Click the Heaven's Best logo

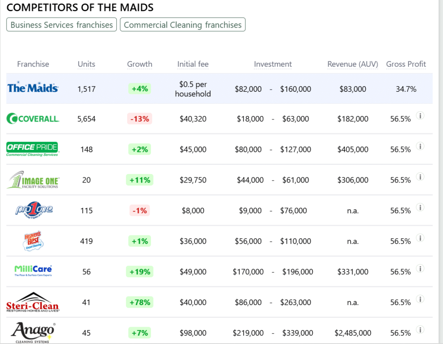tap(33, 241)
